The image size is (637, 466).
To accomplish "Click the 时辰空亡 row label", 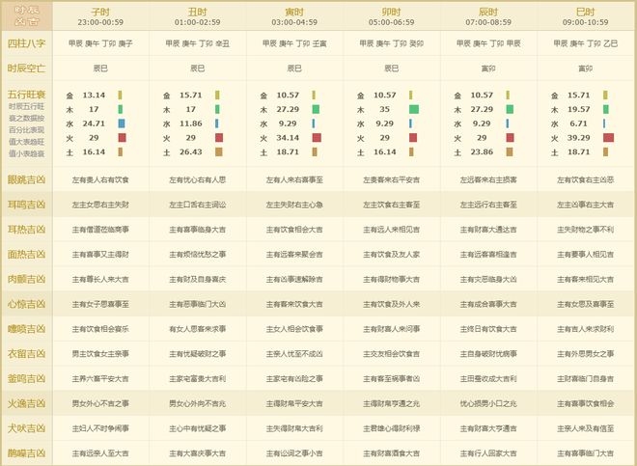I will (26, 69).
